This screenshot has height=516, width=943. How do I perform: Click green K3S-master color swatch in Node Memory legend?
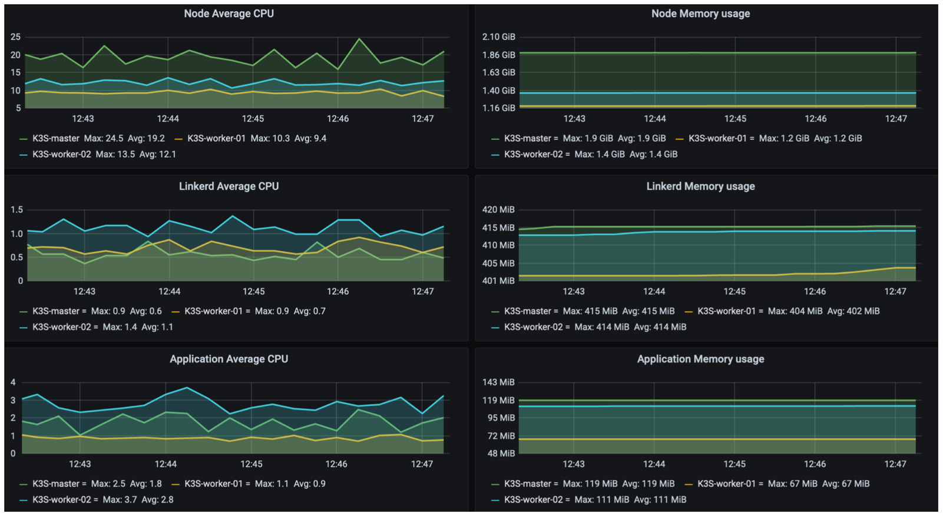pyautogui.click(x=495, y=139)
